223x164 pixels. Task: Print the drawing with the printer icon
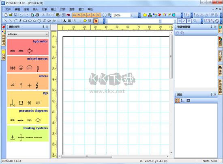click(37, 15)
